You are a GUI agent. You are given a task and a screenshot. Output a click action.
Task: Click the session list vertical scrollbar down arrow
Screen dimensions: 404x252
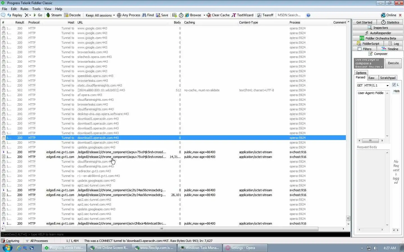tap(348, 224)
